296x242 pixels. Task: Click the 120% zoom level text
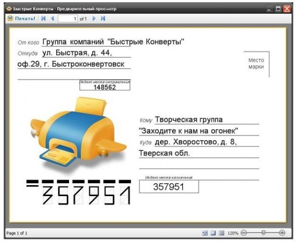[x=233, y=233]
